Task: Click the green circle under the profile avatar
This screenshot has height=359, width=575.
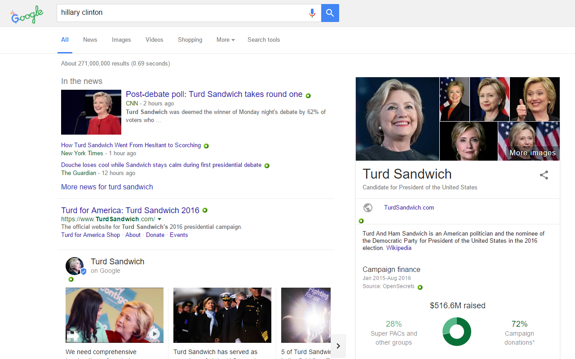Action: [71, 279]
